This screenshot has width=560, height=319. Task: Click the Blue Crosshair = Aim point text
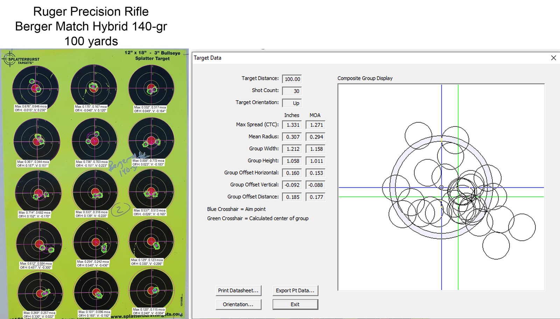(236, 209)
